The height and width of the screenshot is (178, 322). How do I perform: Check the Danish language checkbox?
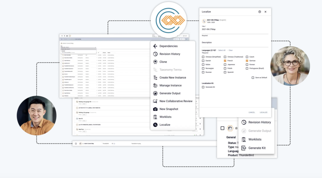(203, 61)
